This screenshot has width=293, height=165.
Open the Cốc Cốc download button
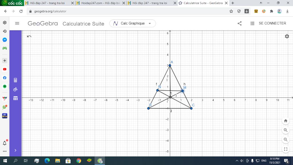point(247,11)
